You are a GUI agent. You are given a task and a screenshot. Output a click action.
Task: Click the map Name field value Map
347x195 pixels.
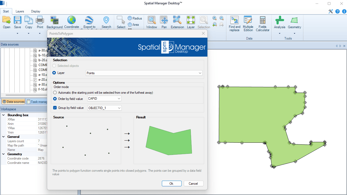[41, 150]
